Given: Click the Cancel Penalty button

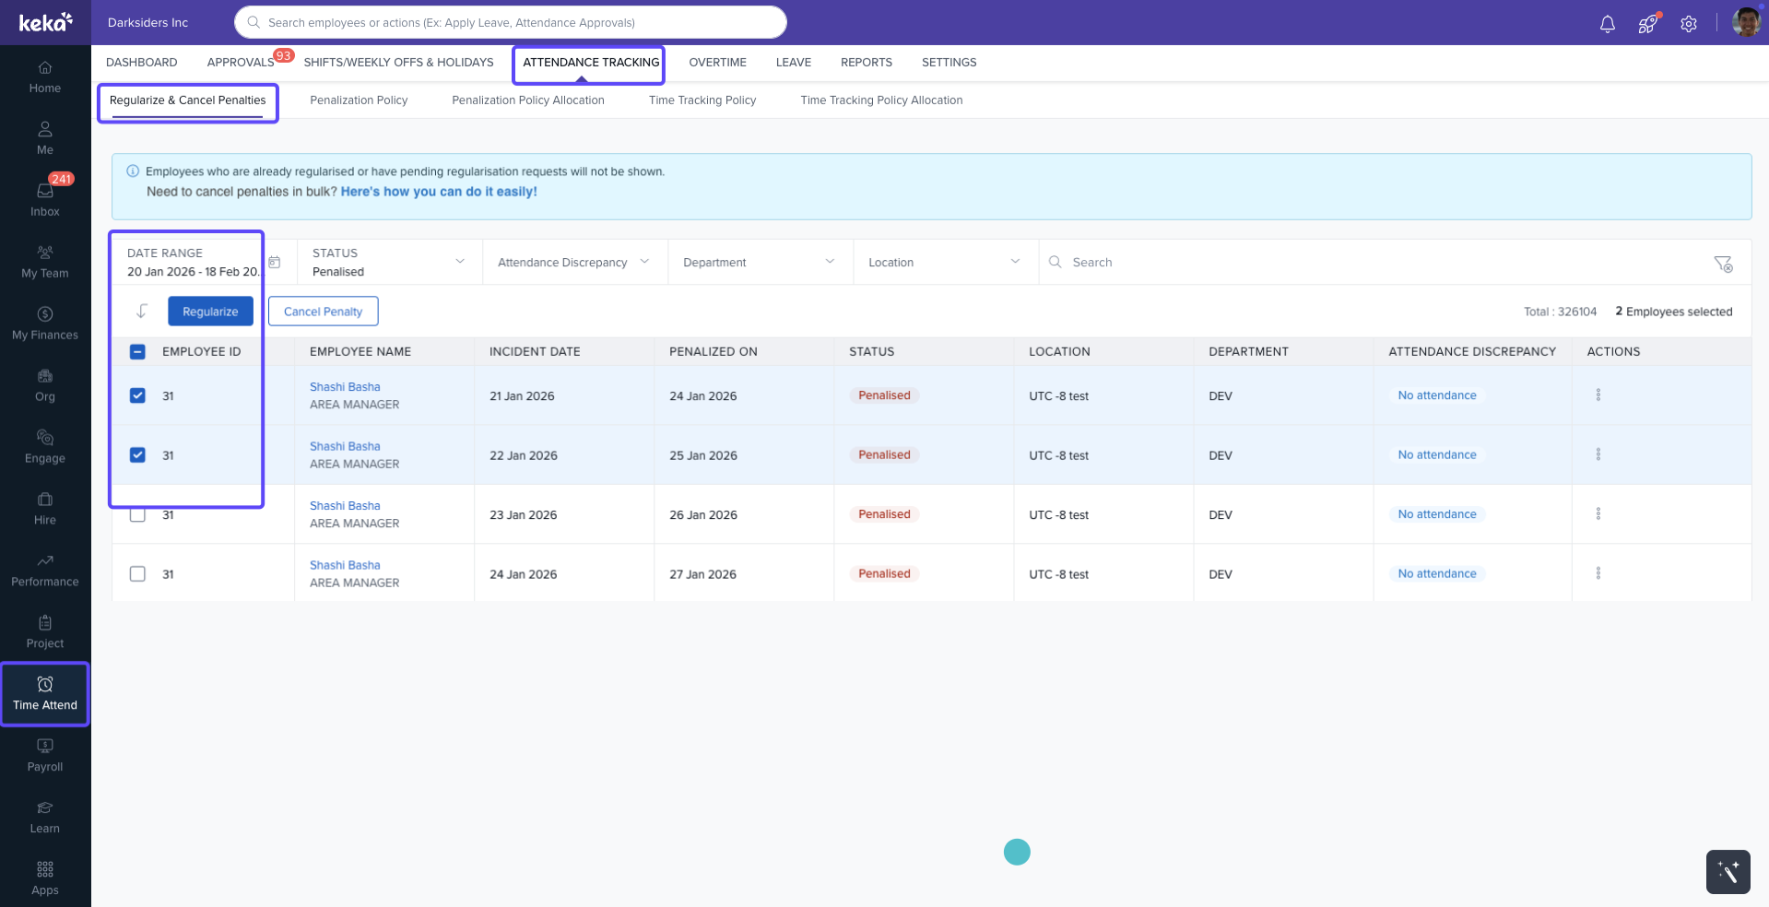Looking at the screenshot, I should [323, 312].
